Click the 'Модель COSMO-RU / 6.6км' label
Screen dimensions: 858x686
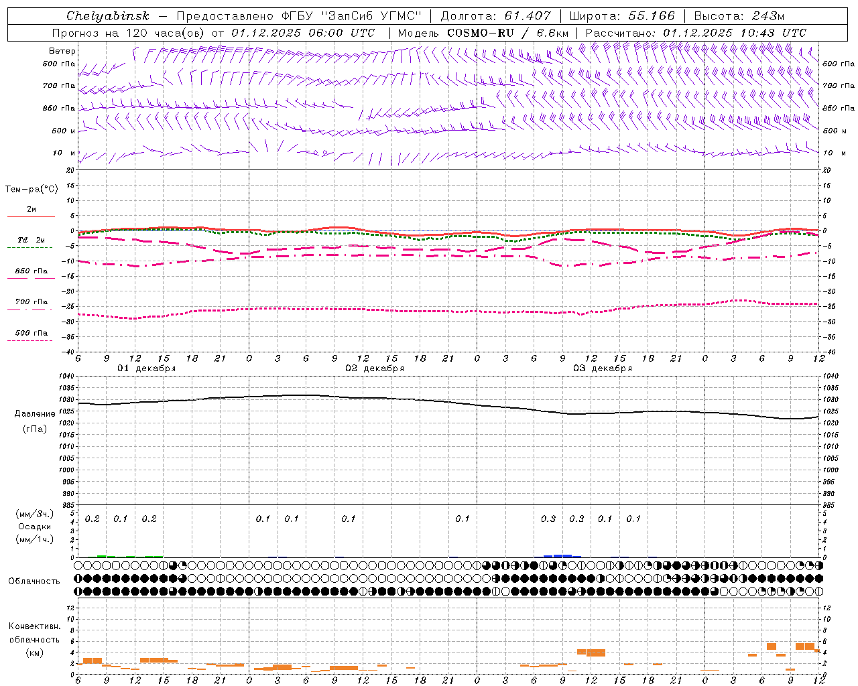483,33
